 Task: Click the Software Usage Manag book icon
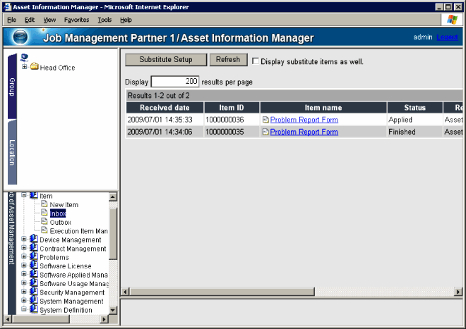(x=34, y=283)
